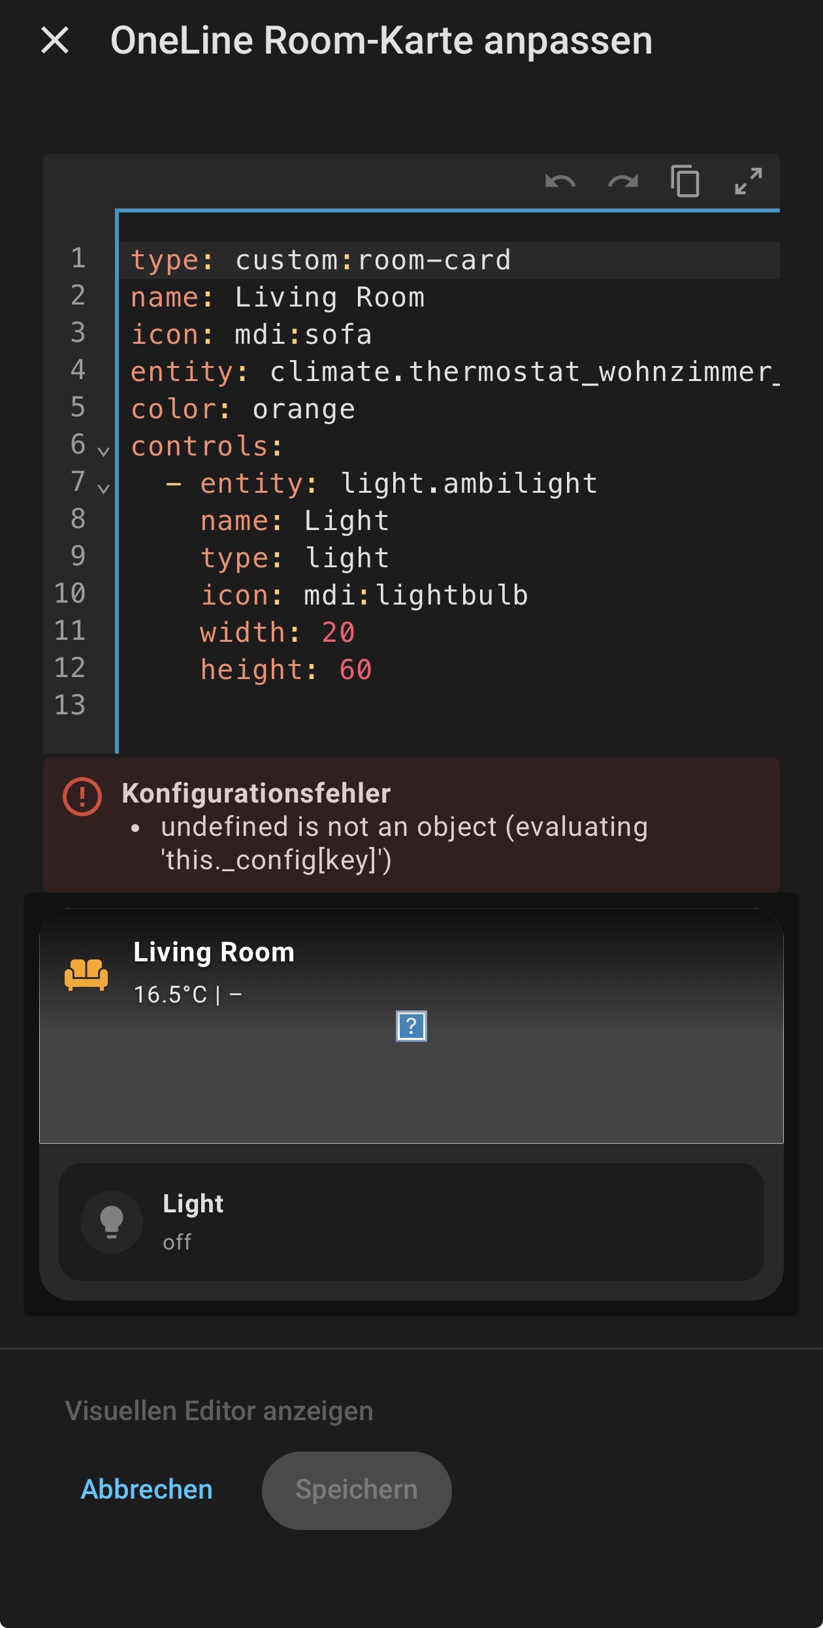
Task: Undo the last editor change
Action: tap(560, 181)
